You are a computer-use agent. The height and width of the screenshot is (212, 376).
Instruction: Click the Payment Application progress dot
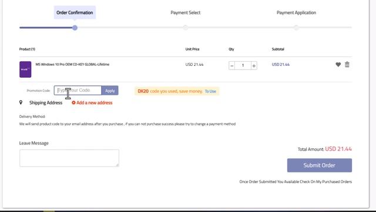296,28
